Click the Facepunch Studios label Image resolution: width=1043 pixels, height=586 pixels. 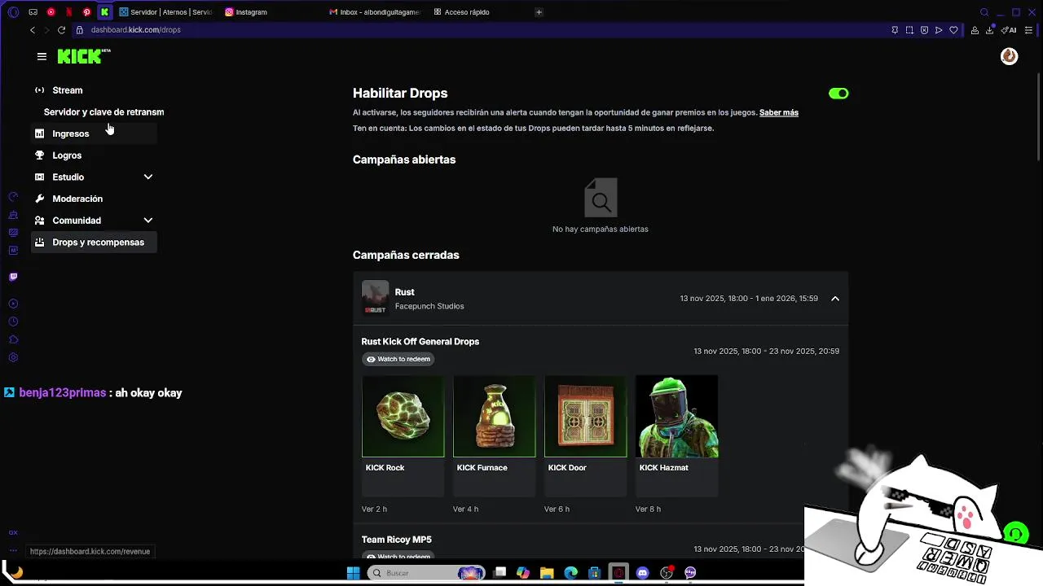(429, 306)
